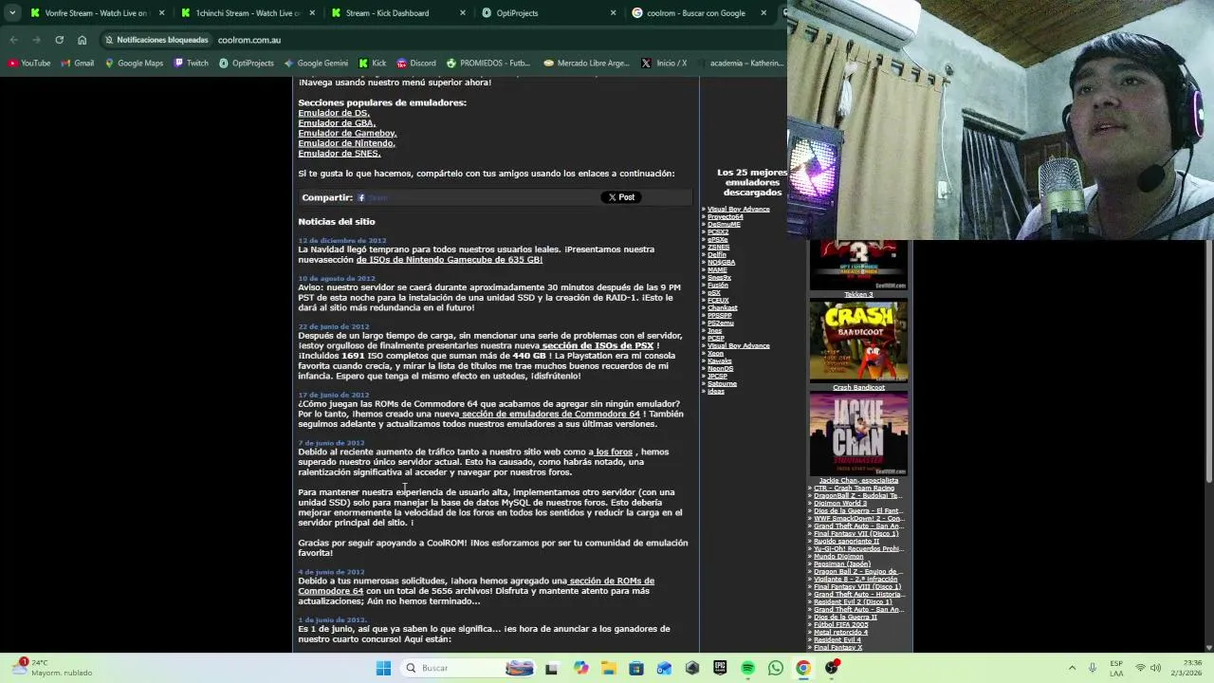
Task: Click the Jackie Chan Stuntmaster cover thumbnail
Action: point(858,435)
